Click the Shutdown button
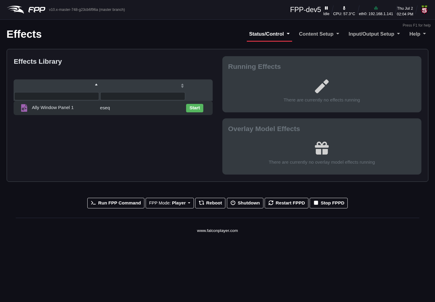This screenshot has height=302, width=435. point(245,203)
